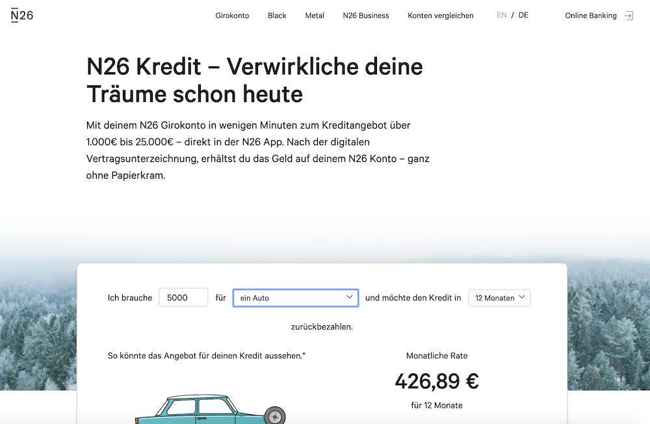Click the loan amount field showing 5000
The height and width of the screenshot is (424, 650).
pos(184,297)
